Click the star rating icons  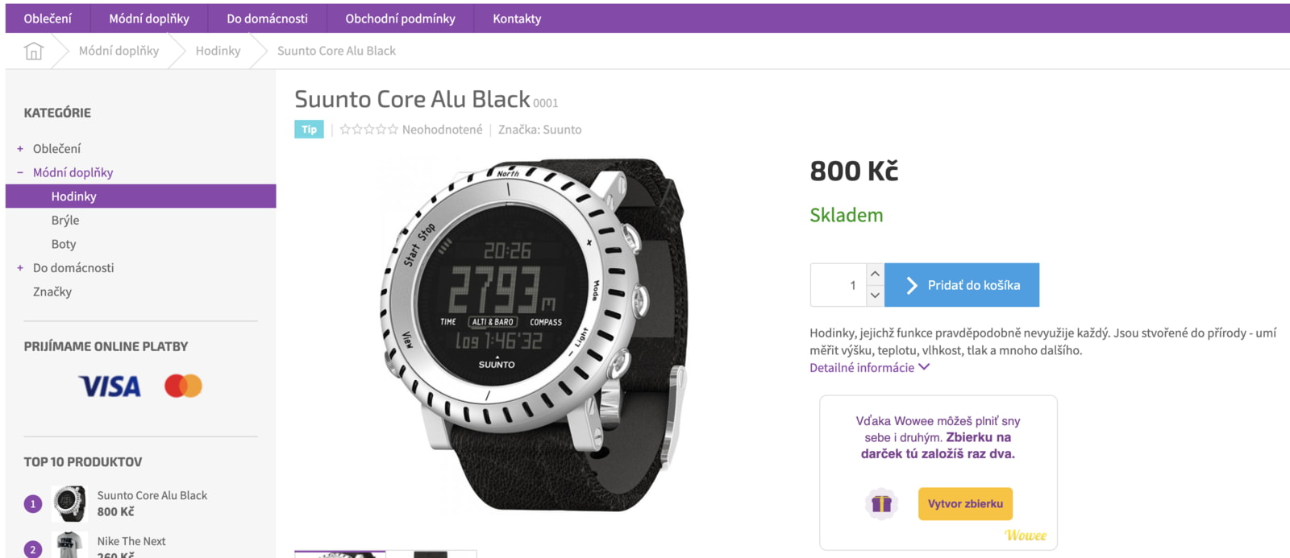pyautogui.click(x=368, y=129)
